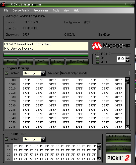Screen dimensions: 136x165
Task: Disable Program Memory Enabled checkbox
Action: [x=6, y=73]
